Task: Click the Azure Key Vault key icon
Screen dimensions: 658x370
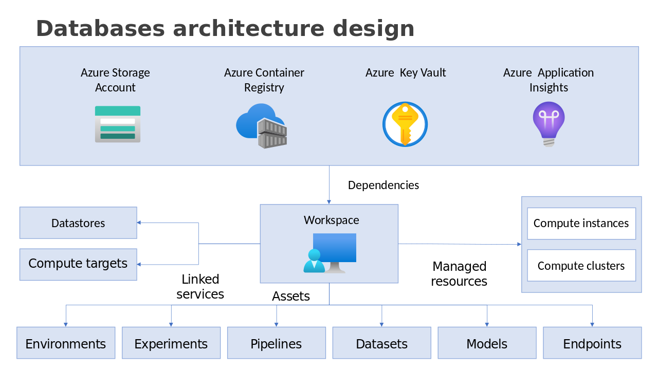Action: pyautogui.click(x=405, y=124)
